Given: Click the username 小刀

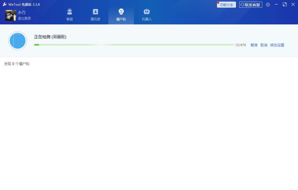Looking at the screenshot, I should 22,12.
